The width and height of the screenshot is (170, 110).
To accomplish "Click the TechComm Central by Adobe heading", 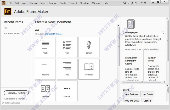I will [131, 61].
